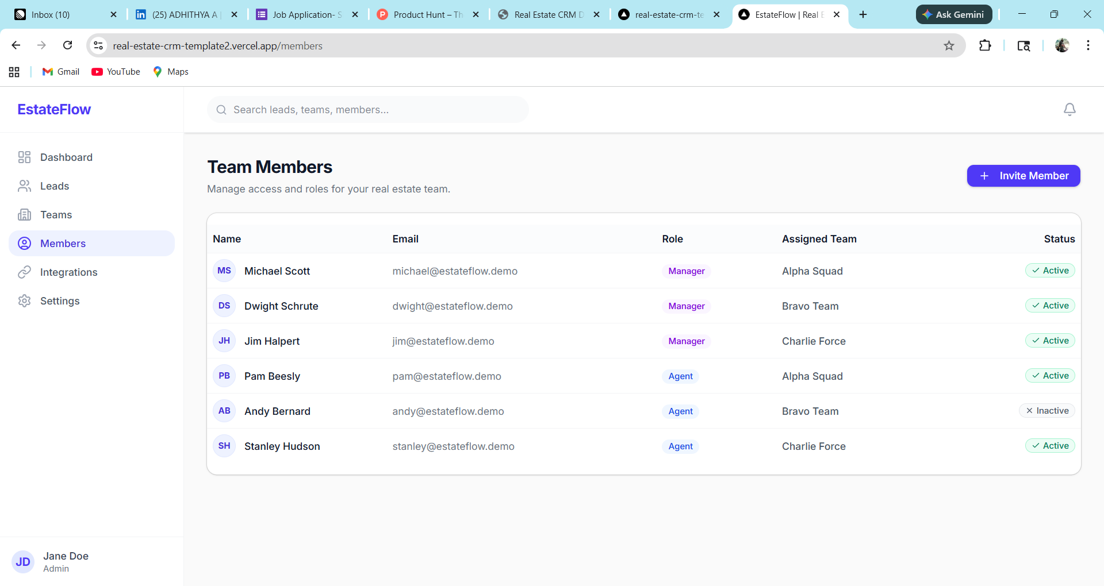The image size is (1104, 586).
Task: Open the browser profile avatar menu
Action: [x=1062, y=45]
